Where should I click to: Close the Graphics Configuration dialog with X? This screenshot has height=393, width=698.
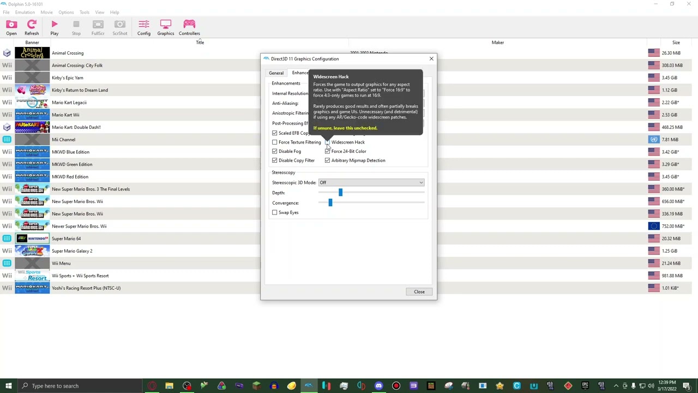pyautogui.click(x=431, y=58)
